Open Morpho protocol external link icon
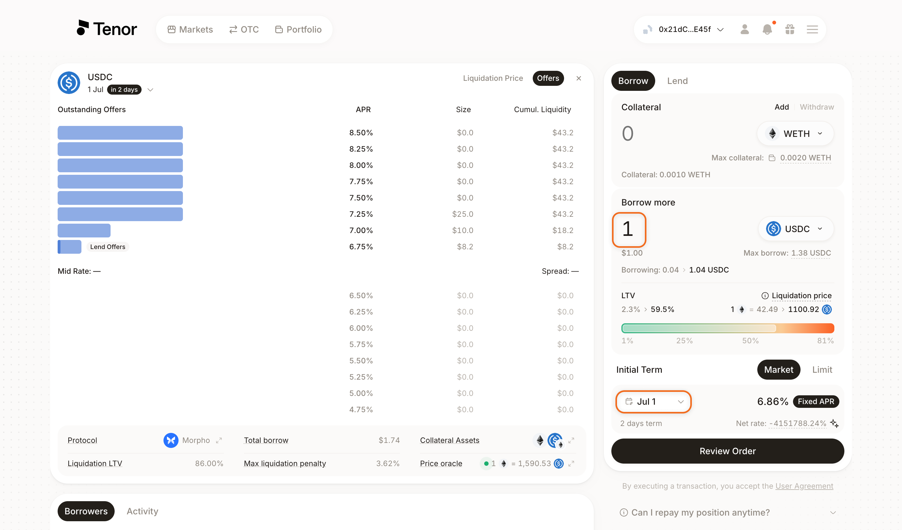 tap(219, 440)
